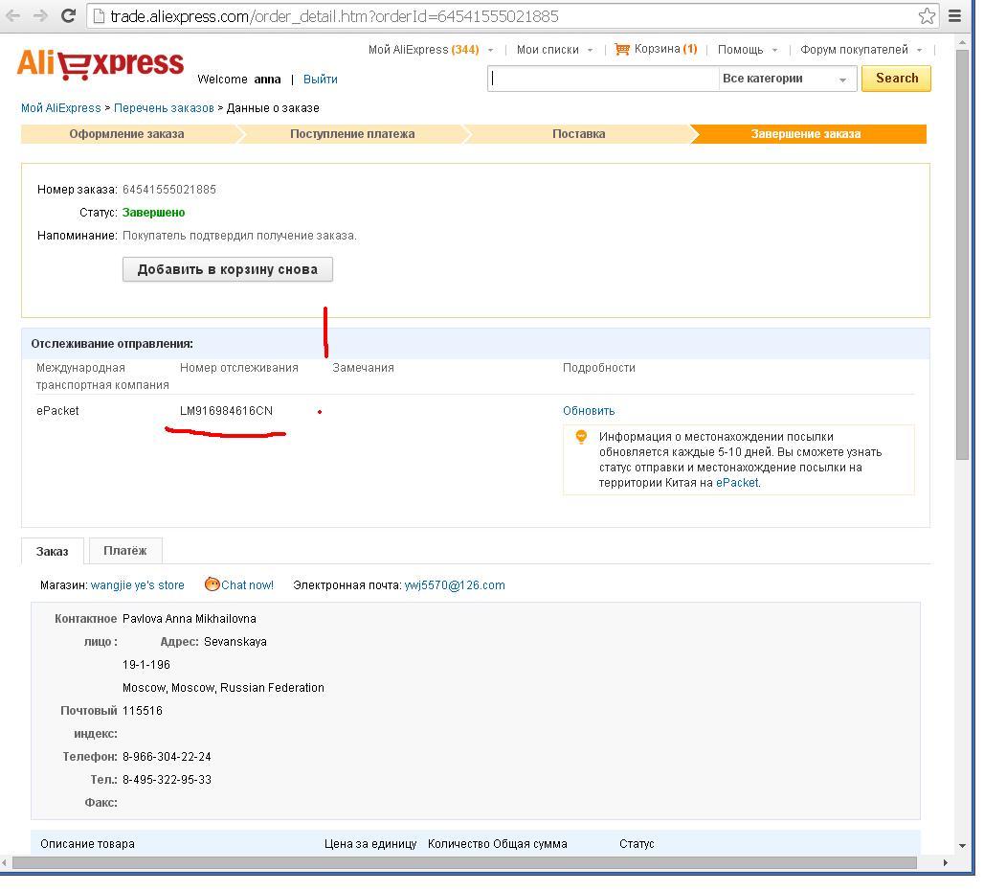Viewport: 984px width, 892px height.
Task: Click the seller email ywj5570@126.com
Action: tap(455, 584)
